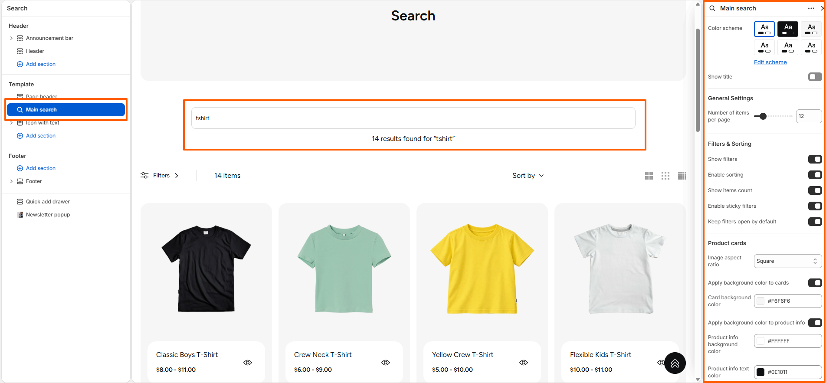
Task: Expand the Icon with text tree item
Action: (x=11, y=123)
